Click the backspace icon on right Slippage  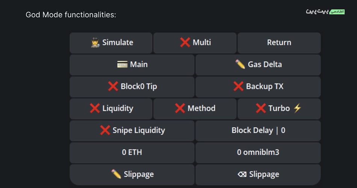tap(242, 174)
